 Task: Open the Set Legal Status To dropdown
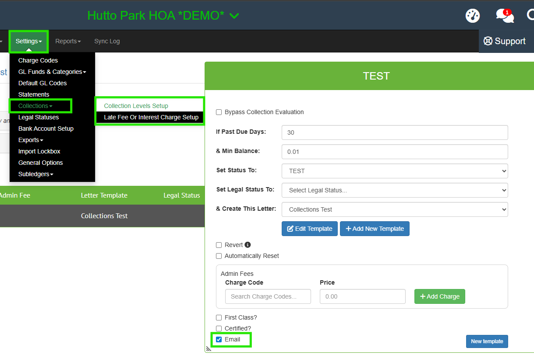coord(394,190)
